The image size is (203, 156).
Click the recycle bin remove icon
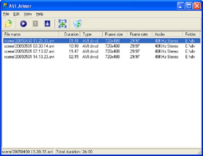77,24
